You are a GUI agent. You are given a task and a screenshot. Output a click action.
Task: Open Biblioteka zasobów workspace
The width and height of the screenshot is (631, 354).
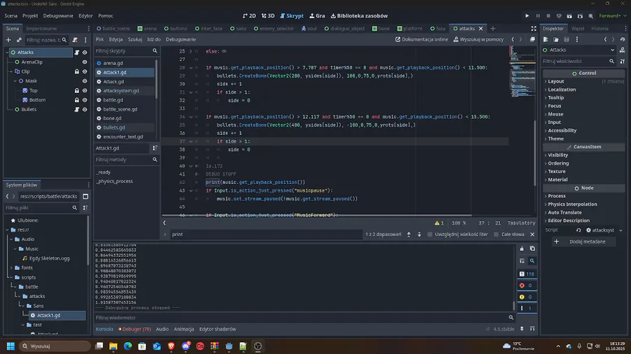pyautogui.click(x=360, y=15)
